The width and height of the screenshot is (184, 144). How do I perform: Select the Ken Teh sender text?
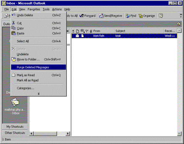click(x=99, y=36)
